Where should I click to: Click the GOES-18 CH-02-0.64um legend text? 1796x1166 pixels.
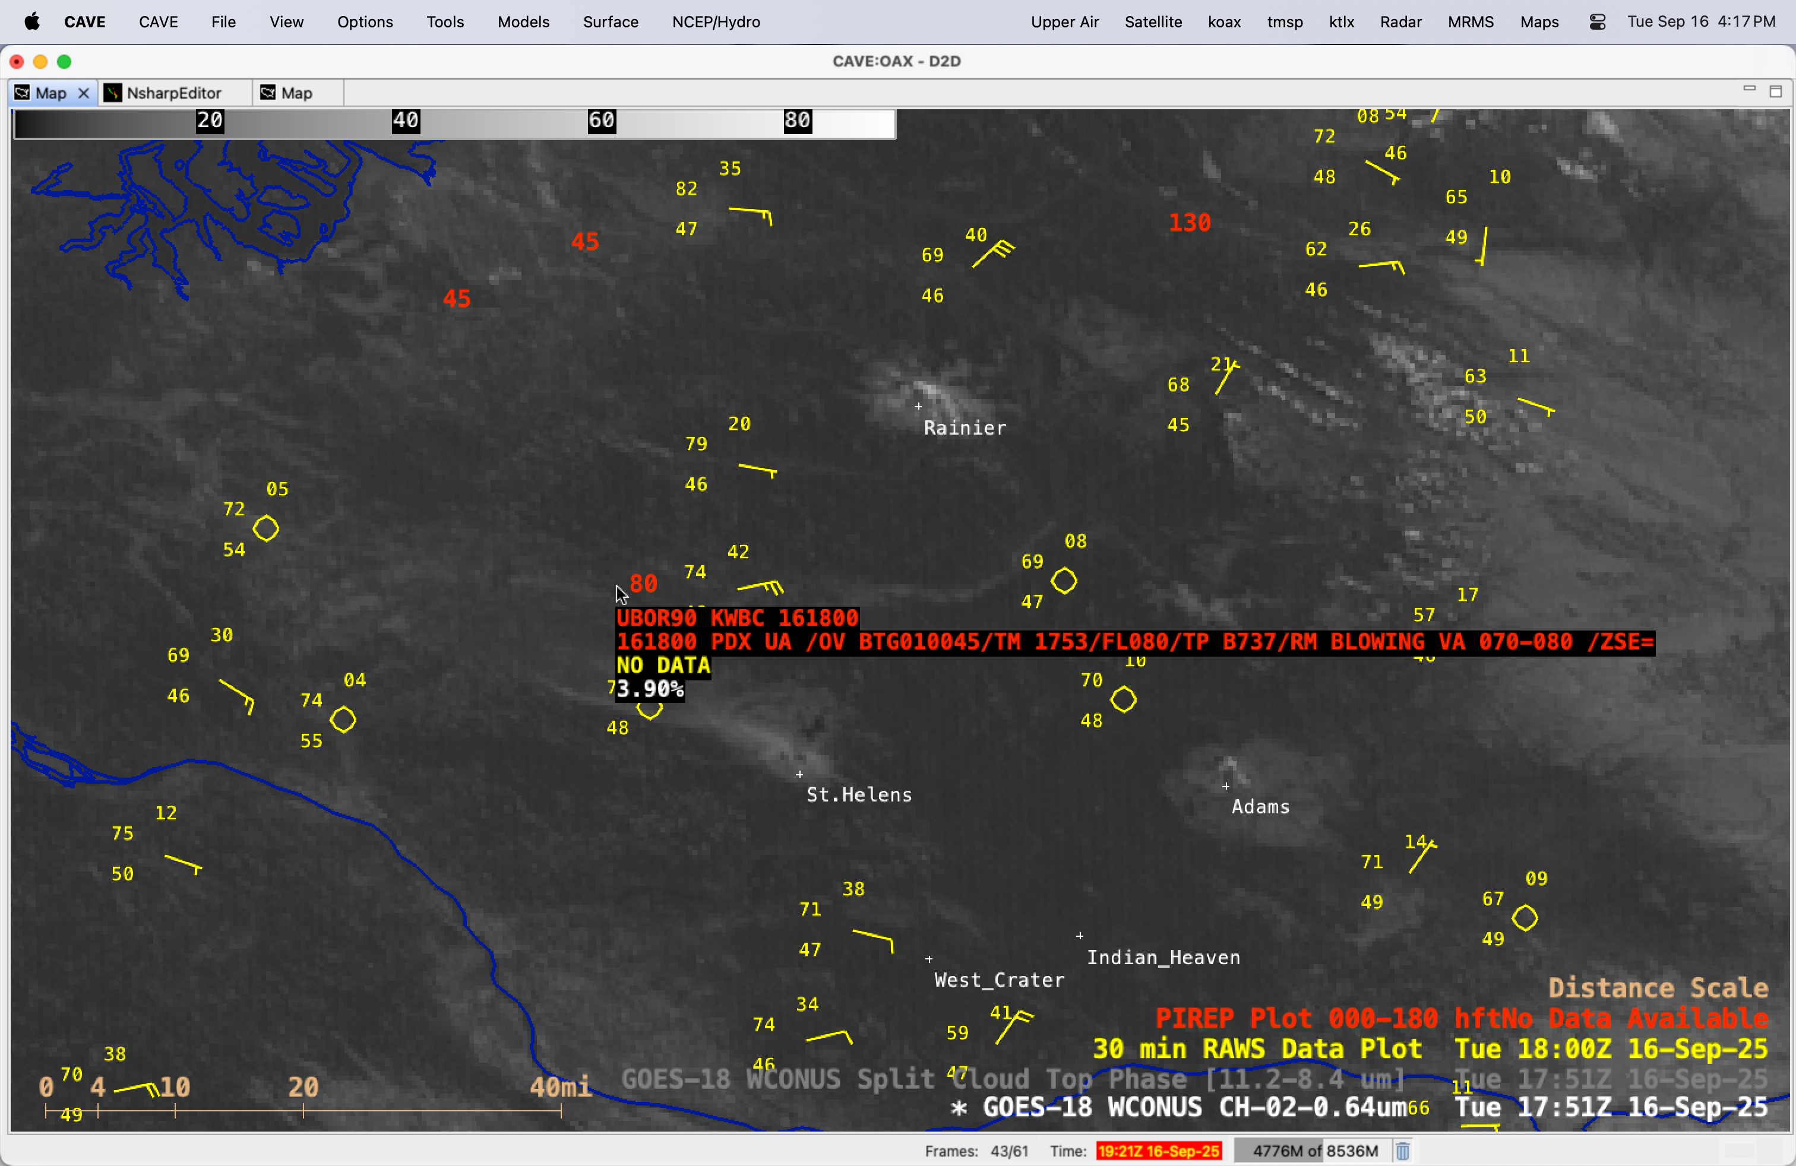pos(1194,1107)
